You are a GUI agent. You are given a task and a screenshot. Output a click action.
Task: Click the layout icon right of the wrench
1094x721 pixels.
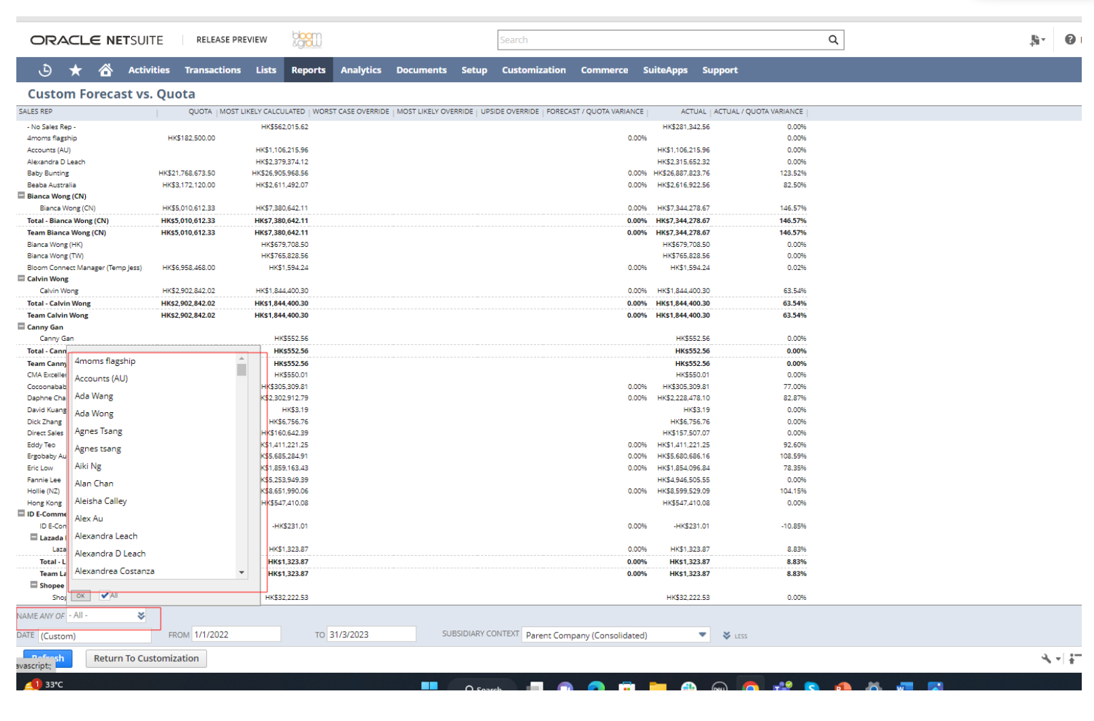(x=1075, y=658)
